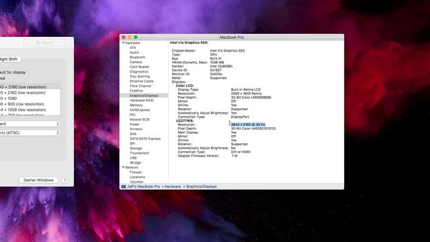Select Graphics/Displays in the sidebar
The width and height of the screenshot is (430, 242).
[144, 95]
